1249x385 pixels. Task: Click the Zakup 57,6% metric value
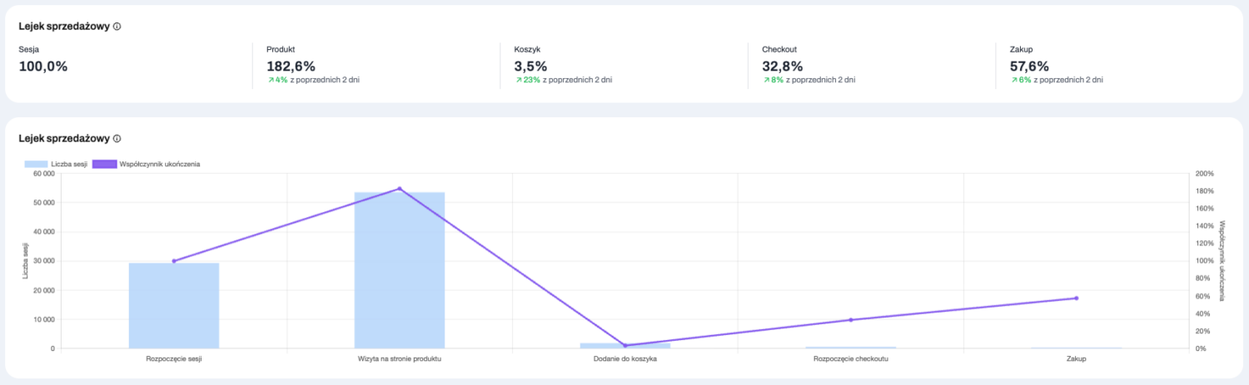pyautogui.click(x=1030, y=67)
